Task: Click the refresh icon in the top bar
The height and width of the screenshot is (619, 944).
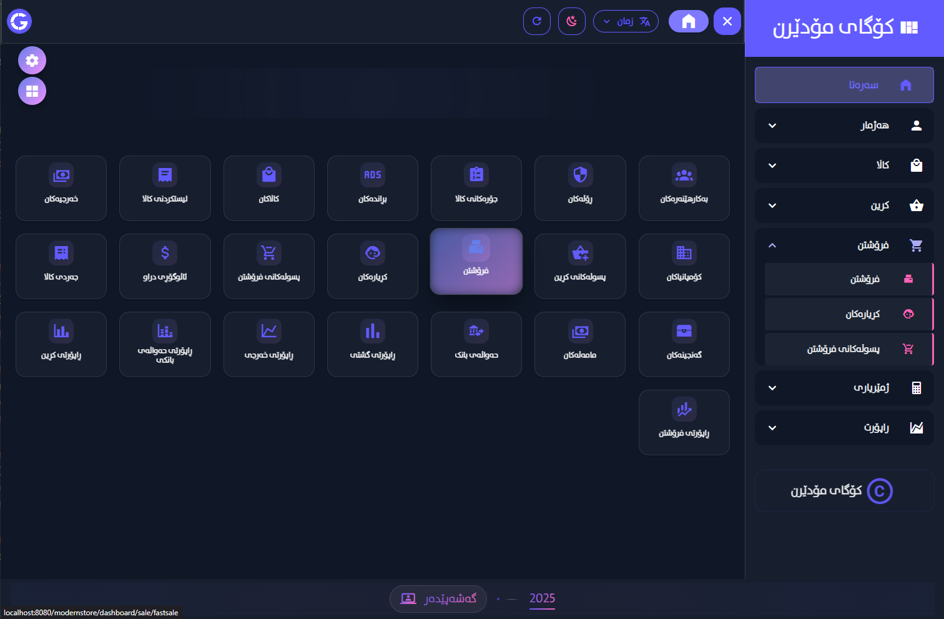Action: [536, 21]
